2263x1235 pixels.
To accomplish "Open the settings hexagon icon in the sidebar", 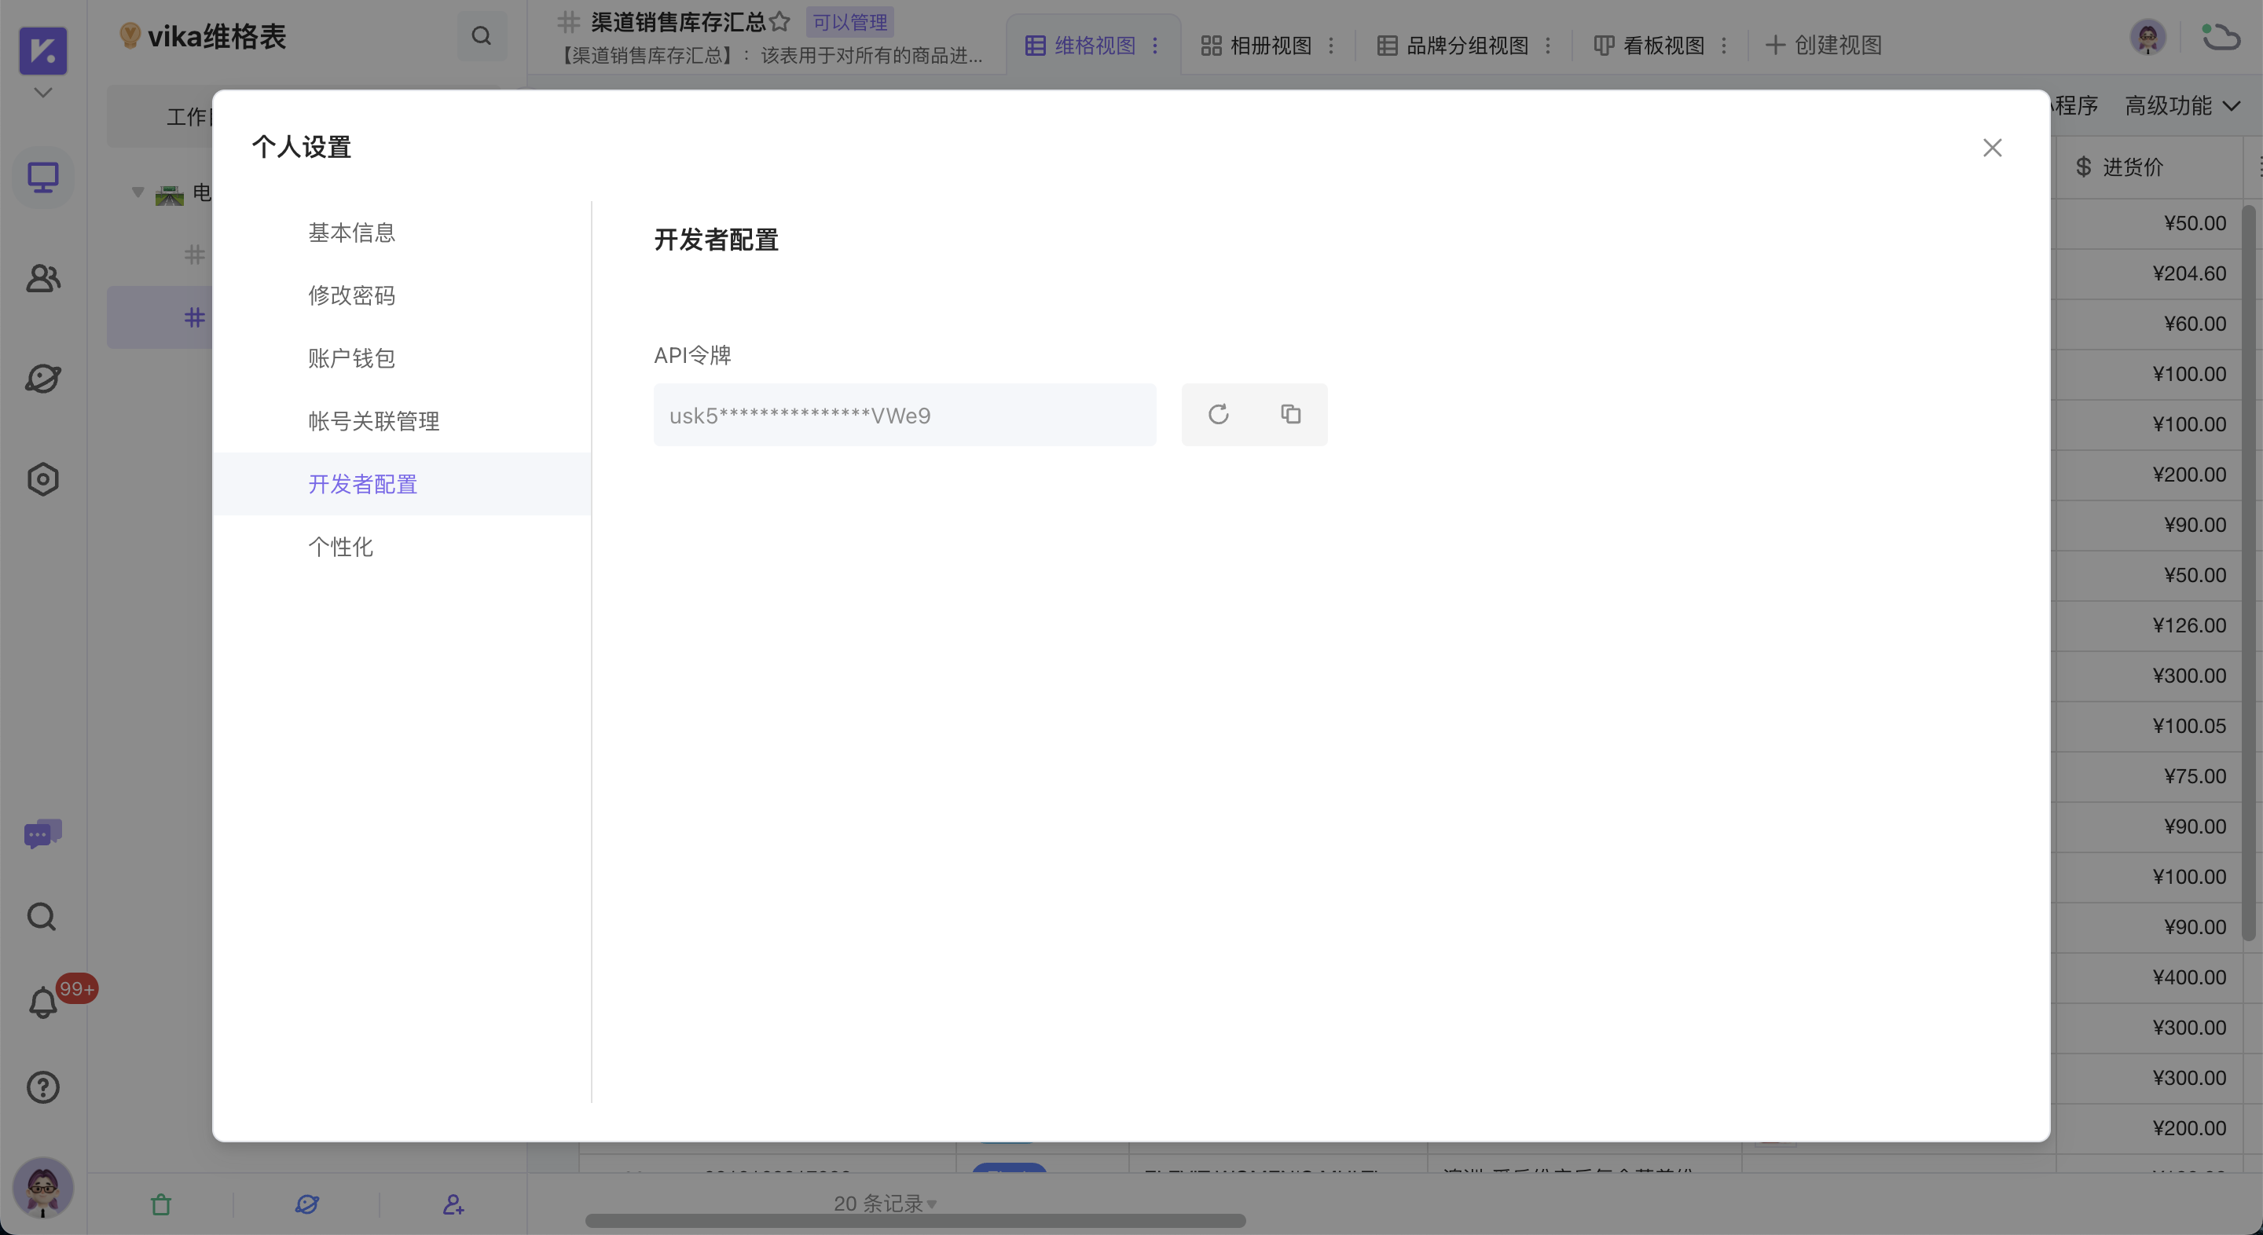I will [x=42, y=478].
